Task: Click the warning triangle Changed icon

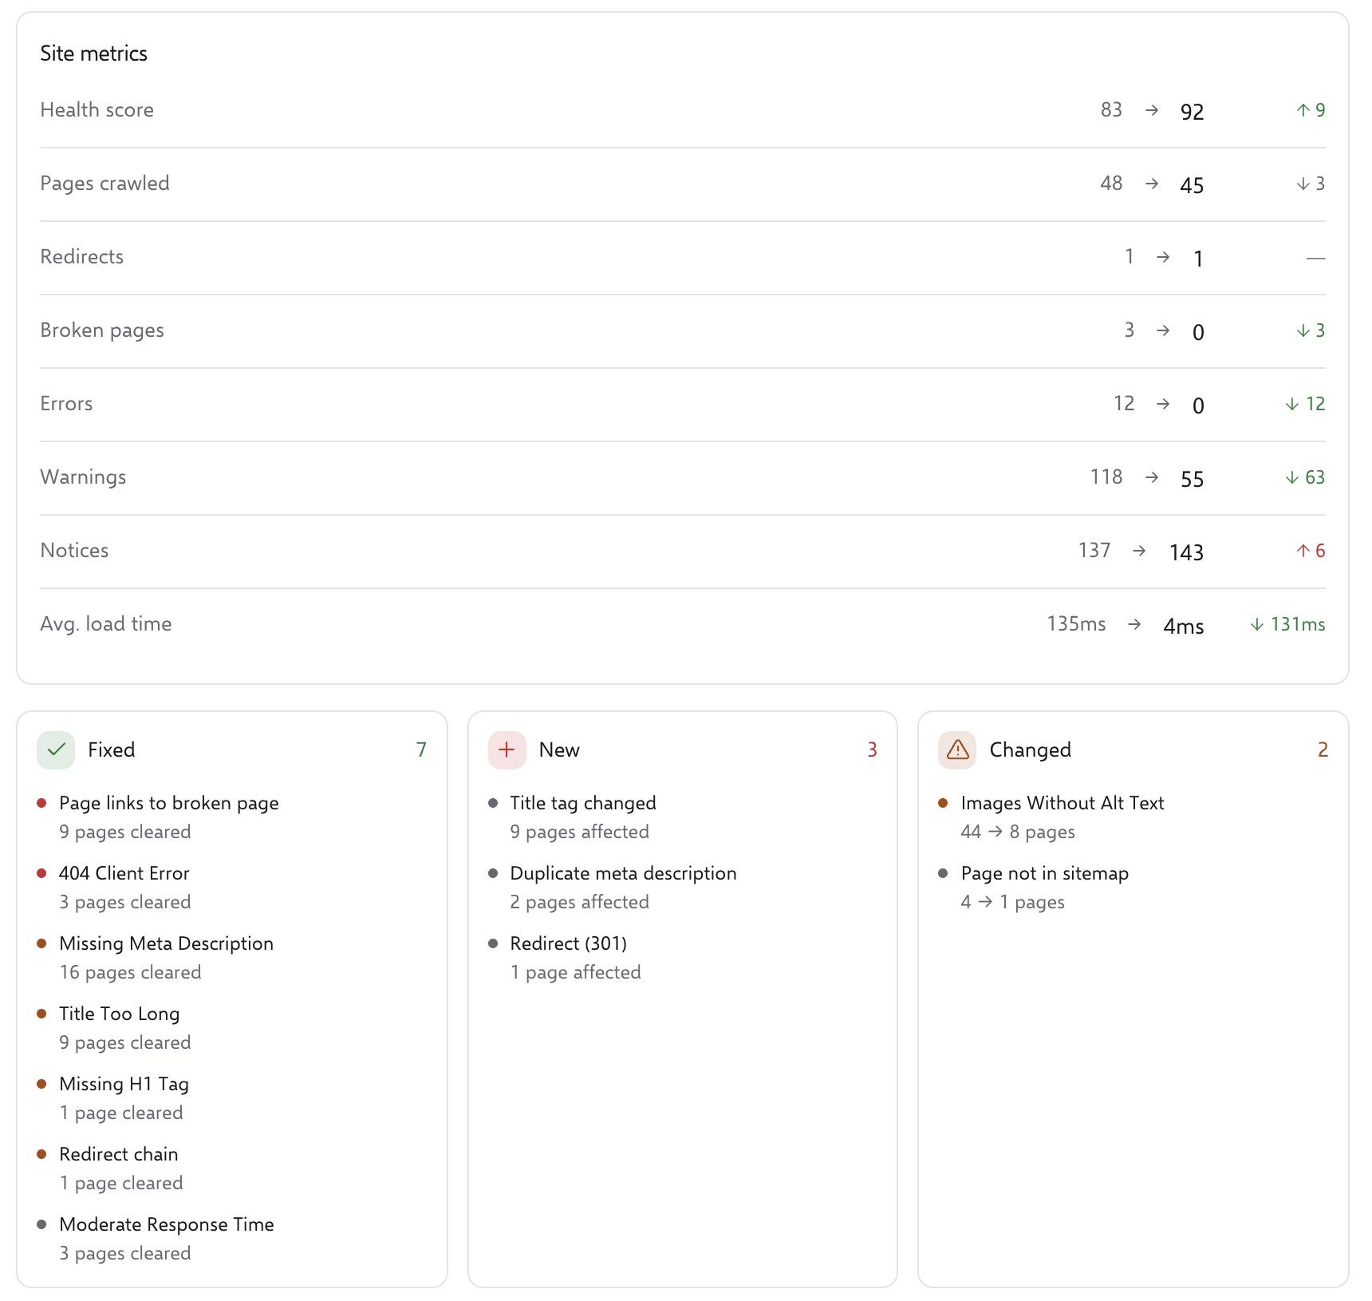Action: 957,749
